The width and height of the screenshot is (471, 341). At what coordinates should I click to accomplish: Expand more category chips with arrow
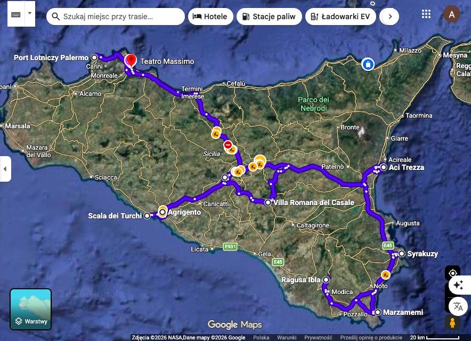[x=390, y=17]
